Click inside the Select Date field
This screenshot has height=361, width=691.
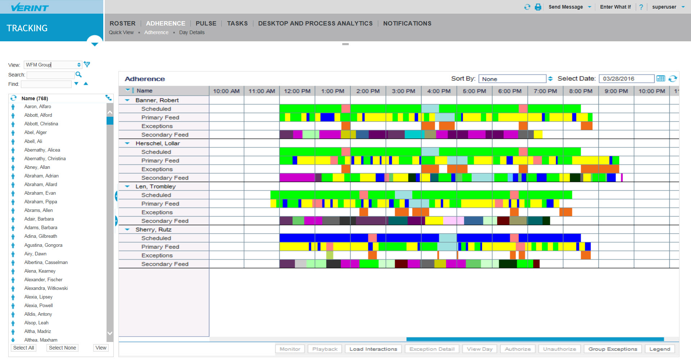pos(626,79)
